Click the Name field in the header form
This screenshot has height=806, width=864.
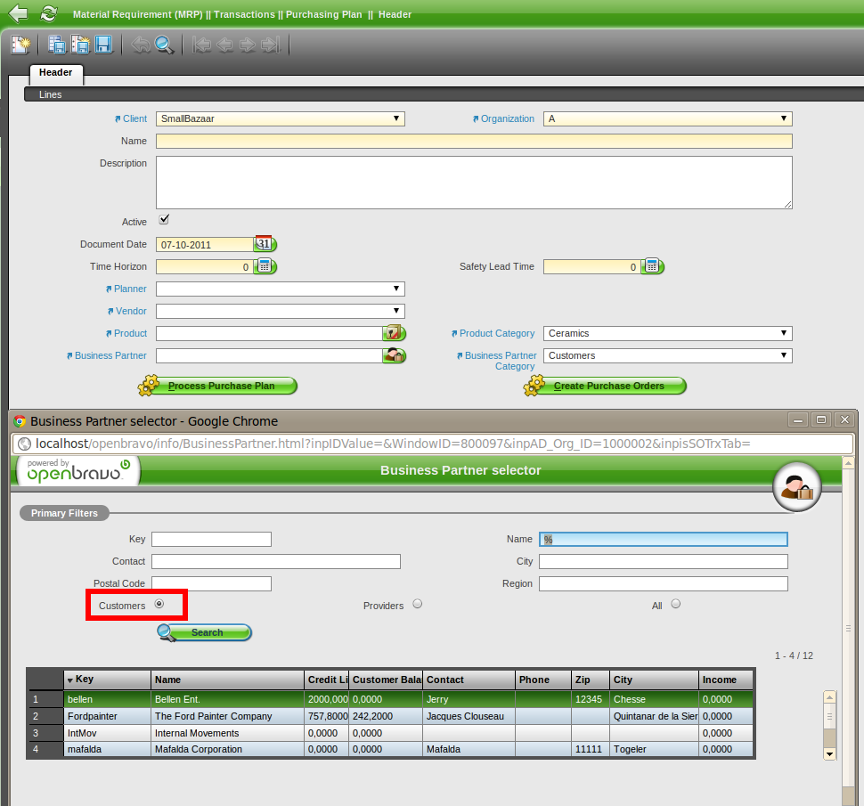pyautogui.click(x=474, y=141)
